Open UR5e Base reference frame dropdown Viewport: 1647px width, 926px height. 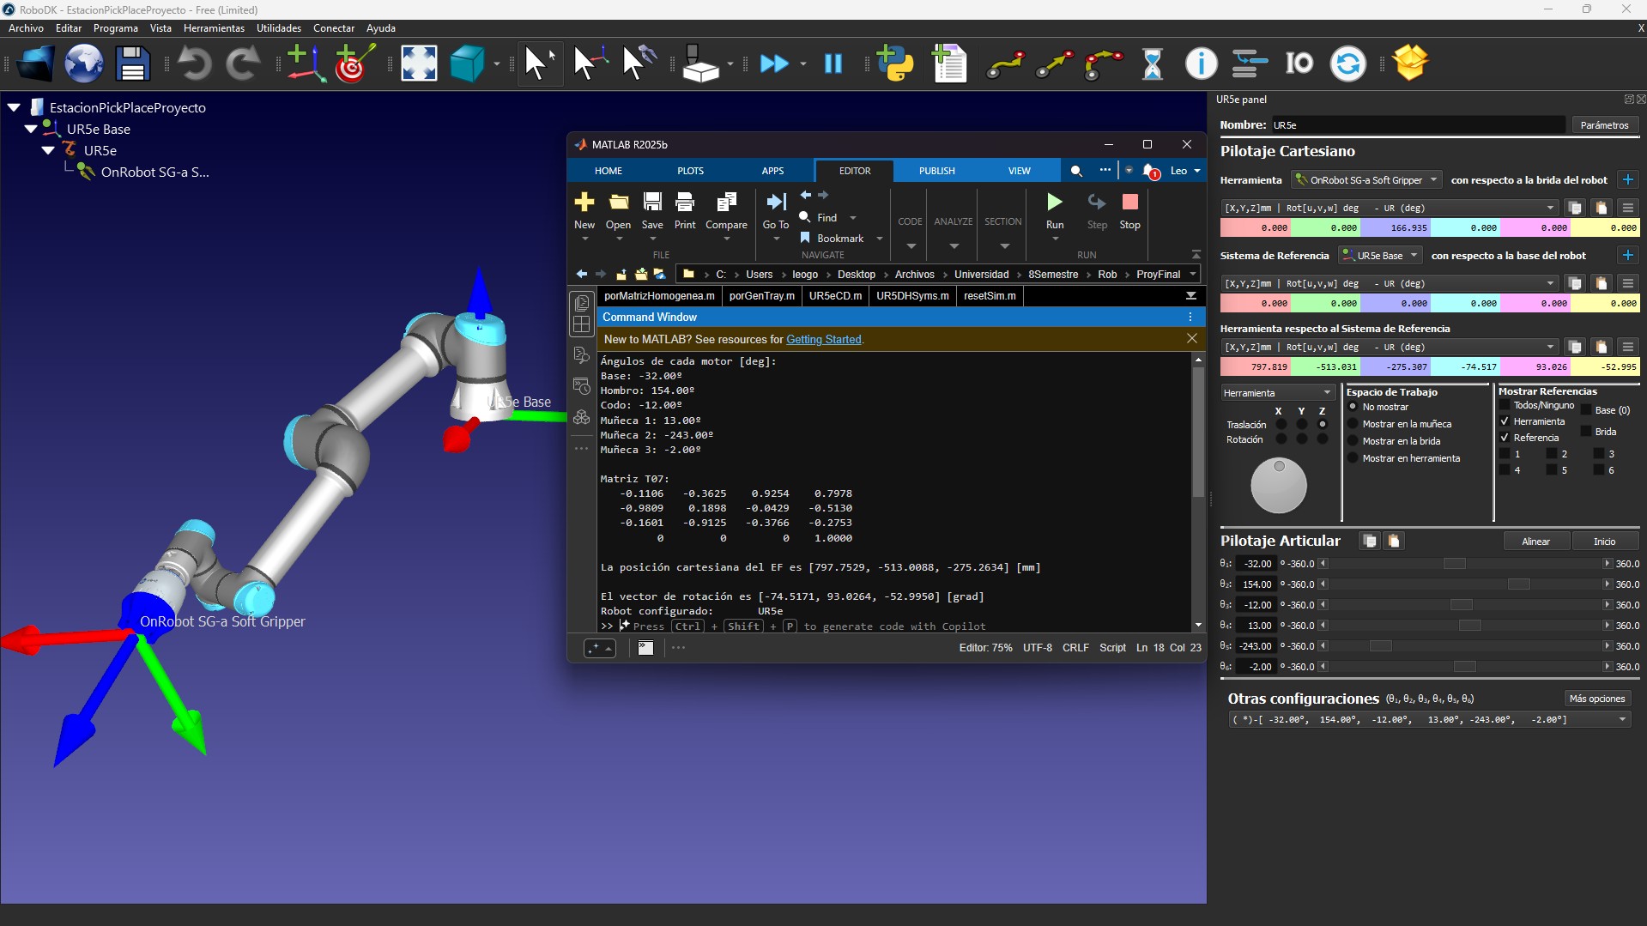pyautogui.click(x=1381, y=256)
